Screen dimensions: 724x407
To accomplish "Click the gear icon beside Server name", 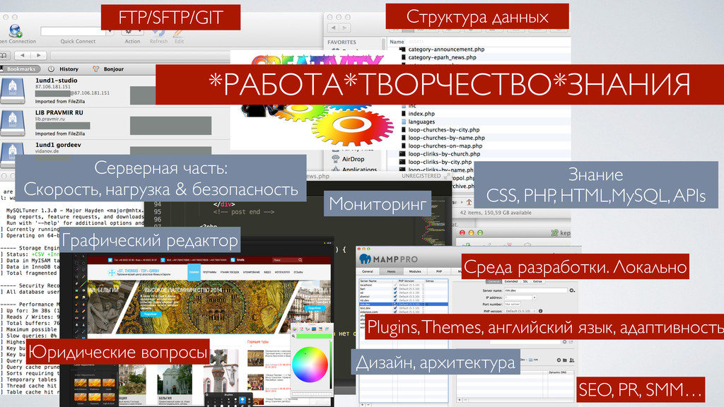I will tap(572, 290).
